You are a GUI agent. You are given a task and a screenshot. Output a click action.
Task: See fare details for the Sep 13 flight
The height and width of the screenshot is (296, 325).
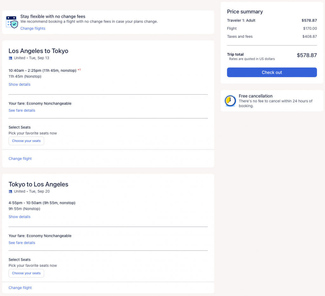click(22, 111)
